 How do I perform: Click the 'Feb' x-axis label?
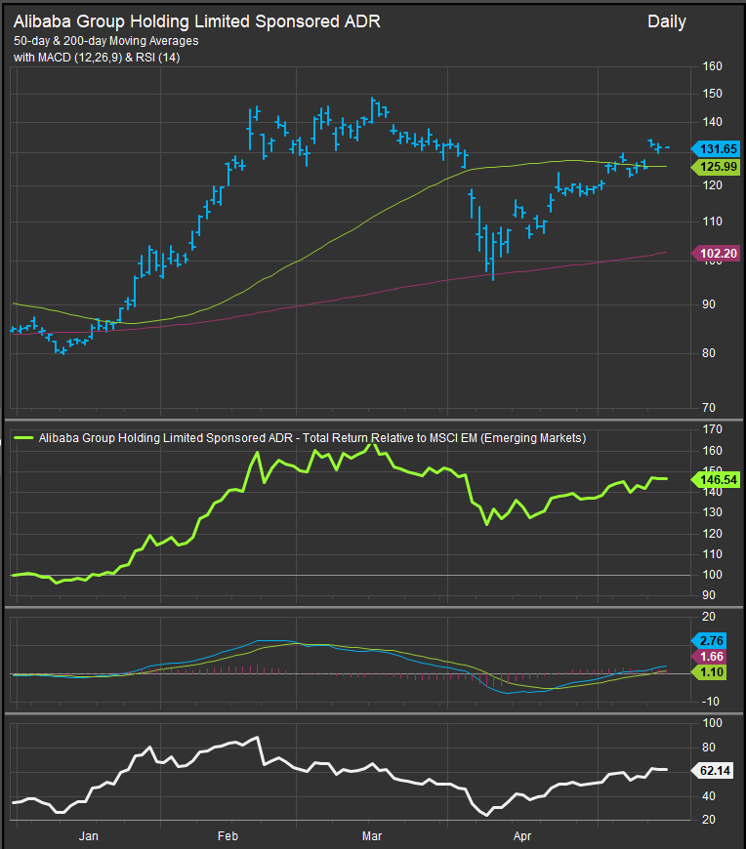(x=228, y=836)
